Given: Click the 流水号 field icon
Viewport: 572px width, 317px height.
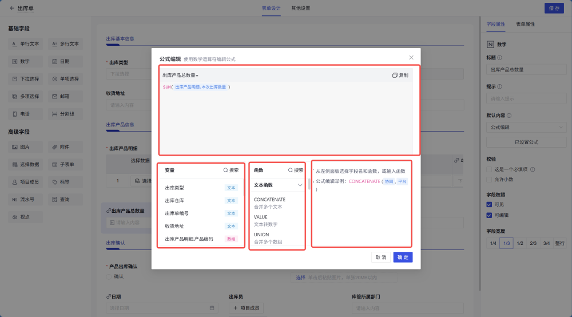Looking at the screenshot, I should [15, 200].
